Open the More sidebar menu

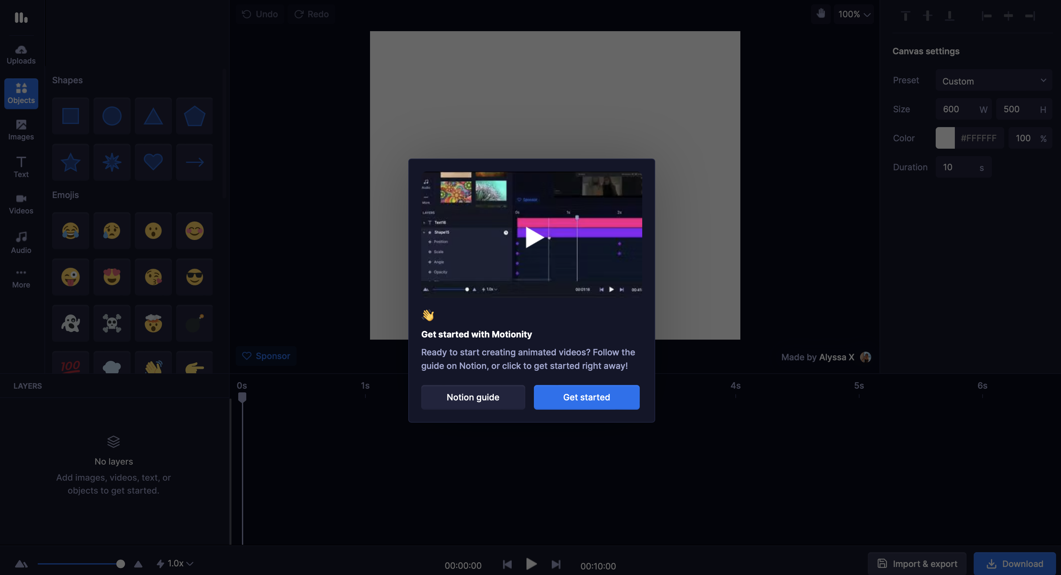21,278
